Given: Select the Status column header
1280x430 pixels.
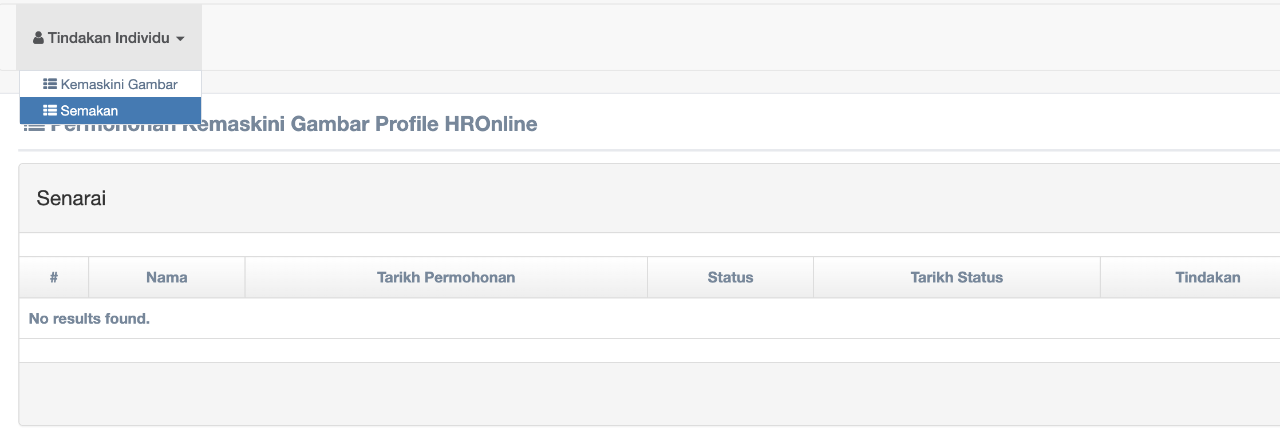Looking at the screenshot, I should tap(730, 277).
